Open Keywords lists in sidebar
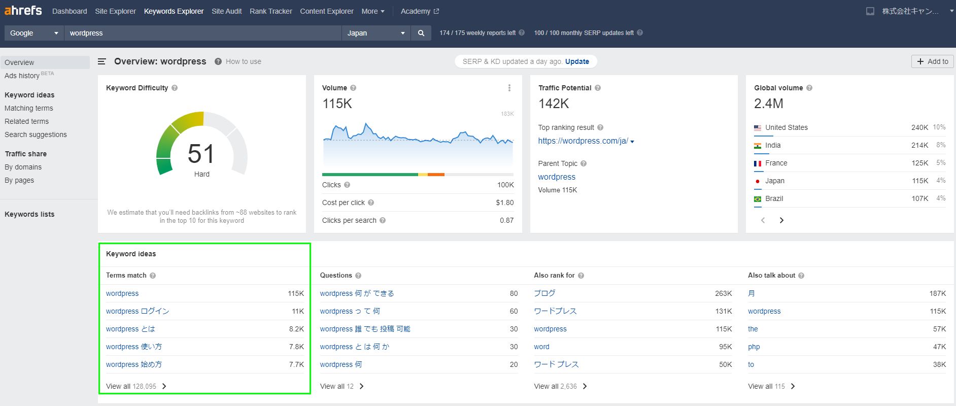Screen dimensions: 956x406 point(29,214)
